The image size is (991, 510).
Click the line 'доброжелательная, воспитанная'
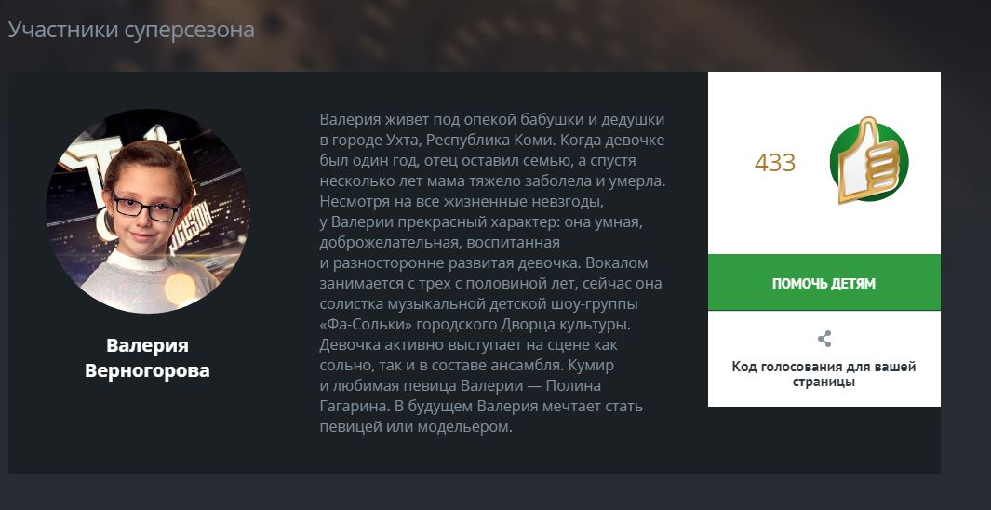pyautogui.click(x=440, y=243)
